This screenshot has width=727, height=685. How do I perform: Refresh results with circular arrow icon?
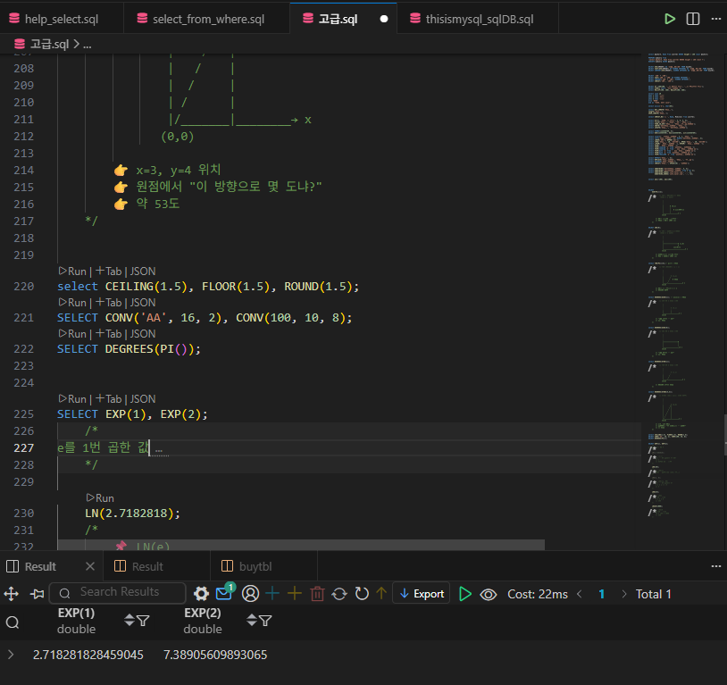[x=362, y=594]
